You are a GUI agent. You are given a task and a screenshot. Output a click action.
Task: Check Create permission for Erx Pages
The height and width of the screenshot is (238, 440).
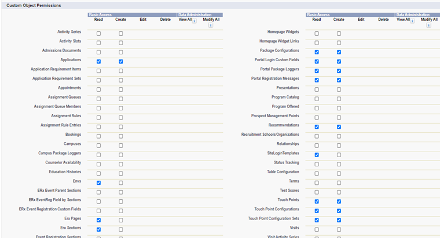pos(121,220)
